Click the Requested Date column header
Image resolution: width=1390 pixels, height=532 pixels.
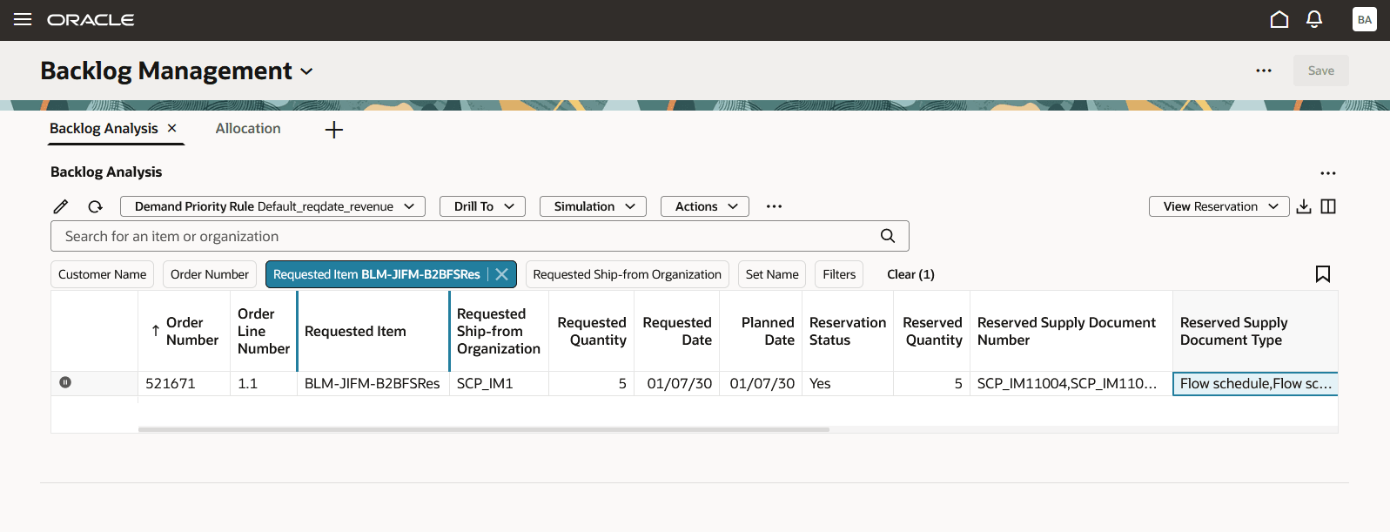point(677,331)
